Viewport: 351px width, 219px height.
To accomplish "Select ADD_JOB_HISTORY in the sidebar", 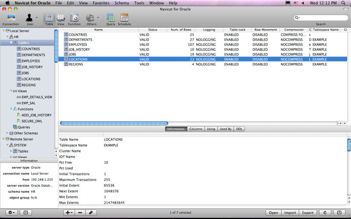I will 36,115.
